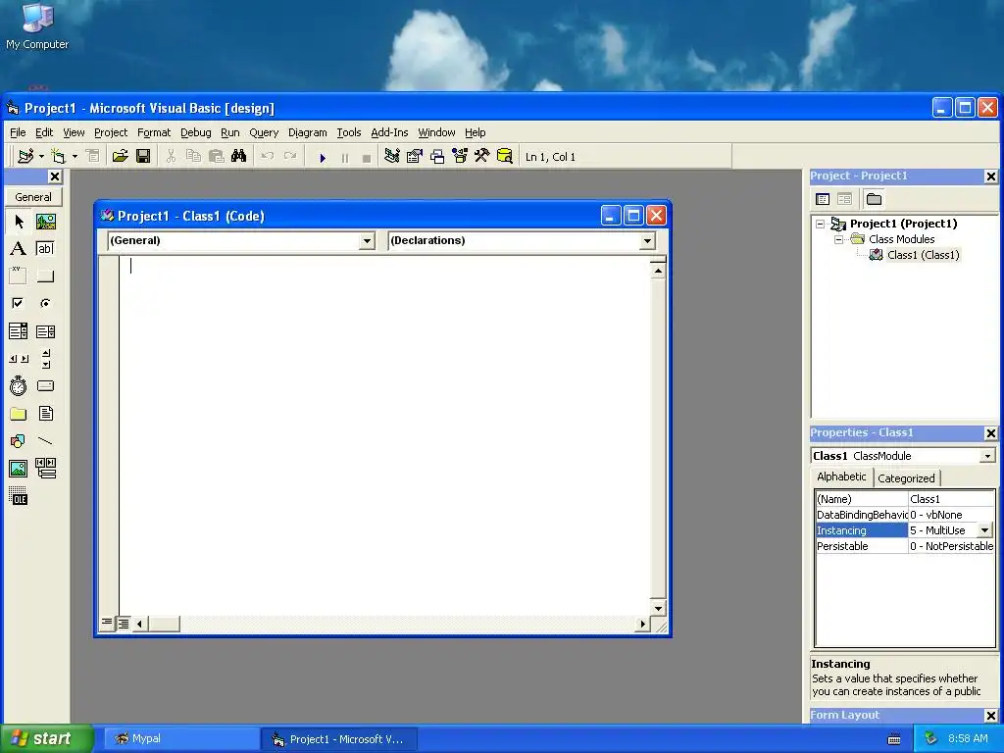The height and width of the screenshot is (753, 1004).
Task: Click the Add Form toolbar icon
Action: [58, 156]
